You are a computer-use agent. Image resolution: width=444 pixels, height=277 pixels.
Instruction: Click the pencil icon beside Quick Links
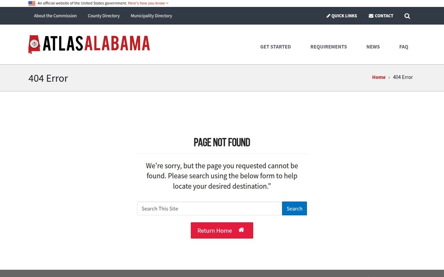328,16
